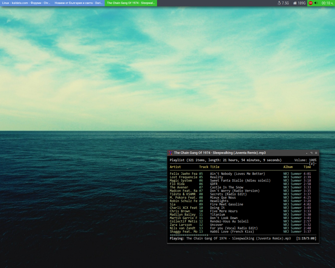Viewport: 335px width, 268px height.
Task: Click the player window title bar text
Action: (220, 153)
